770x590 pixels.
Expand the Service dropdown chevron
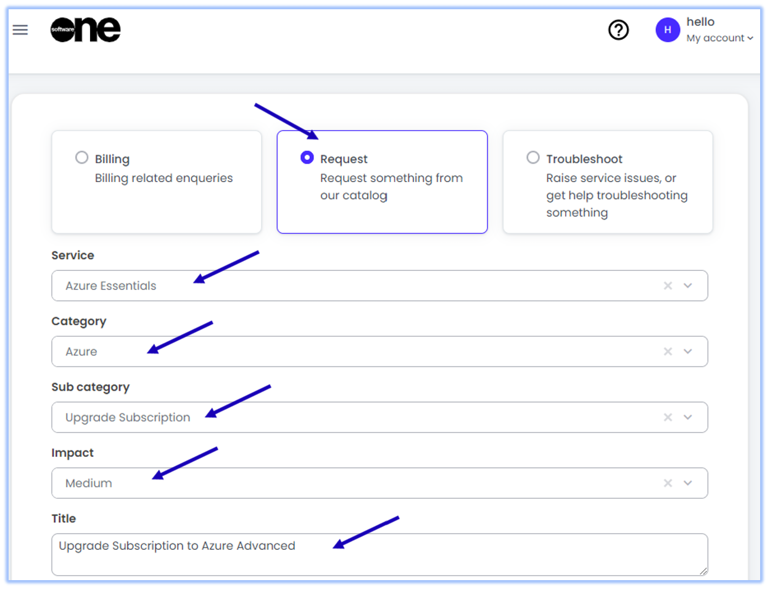coord(688,286)
